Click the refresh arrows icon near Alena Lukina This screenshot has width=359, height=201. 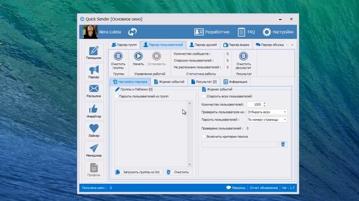tap(132, 32)
